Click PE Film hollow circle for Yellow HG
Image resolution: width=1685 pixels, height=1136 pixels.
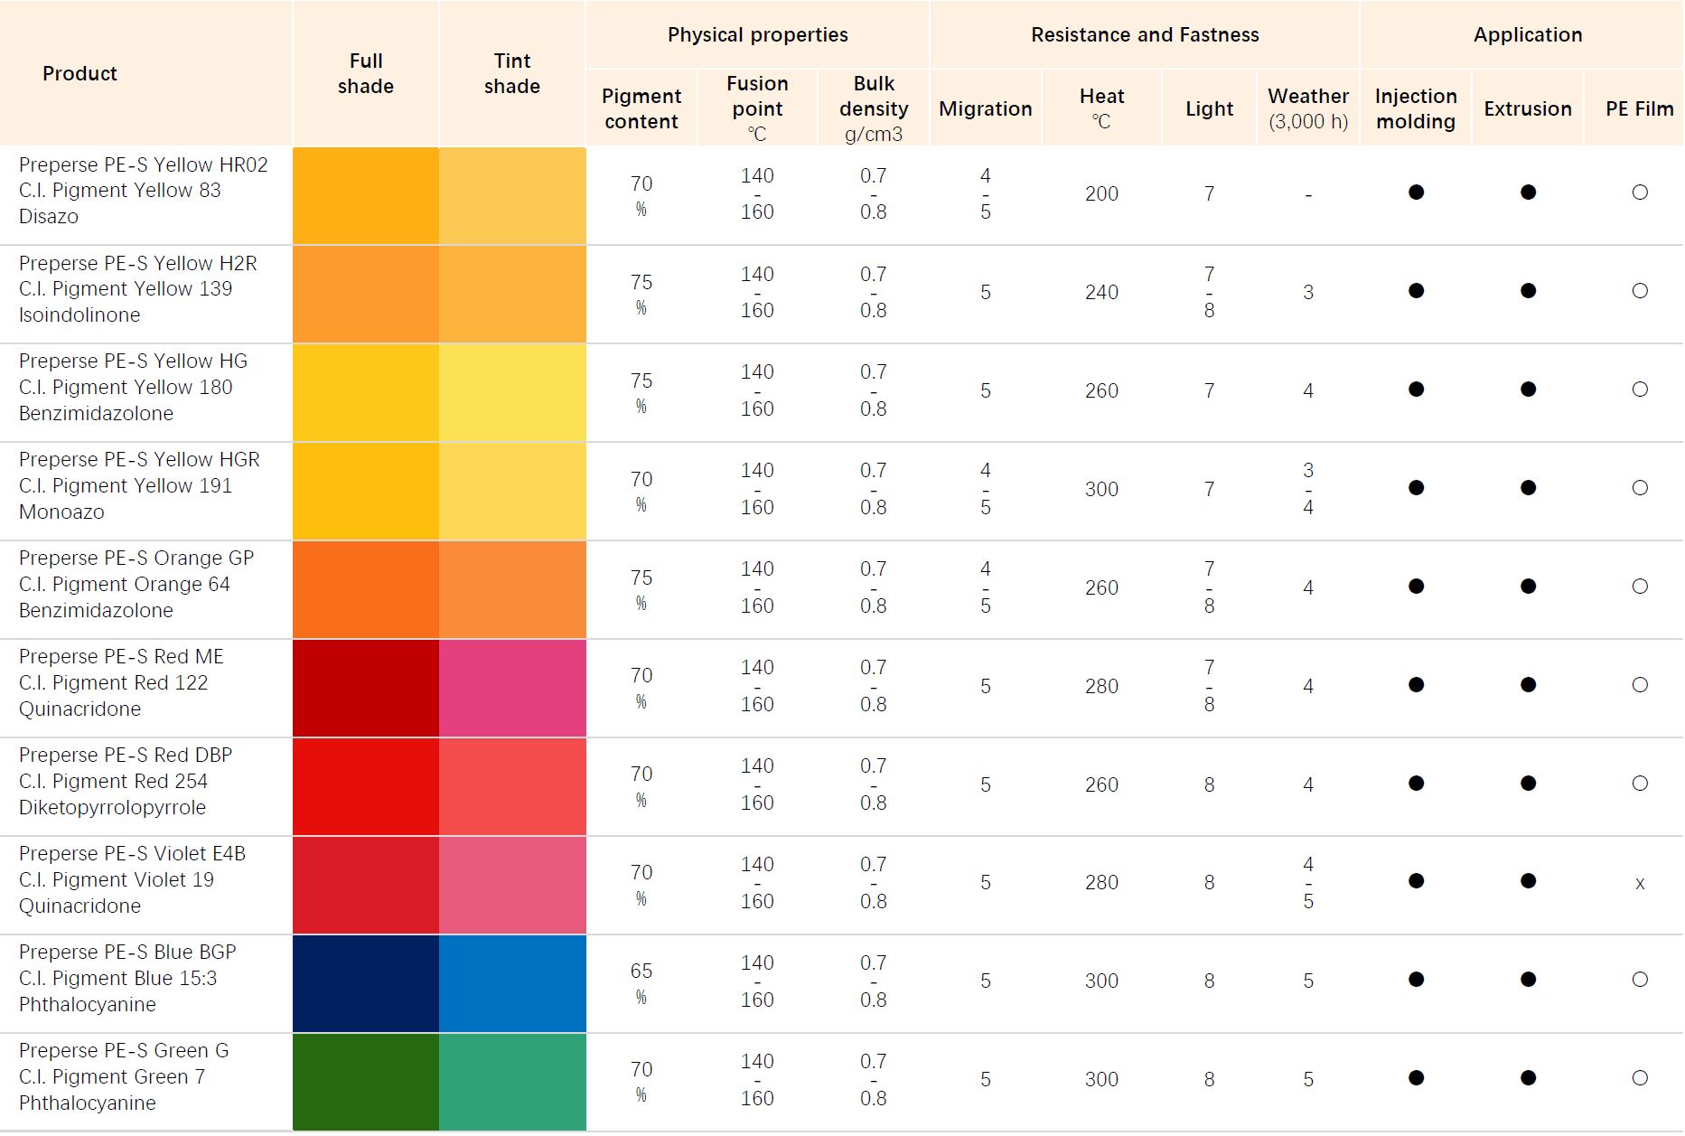coord(1640,390)
